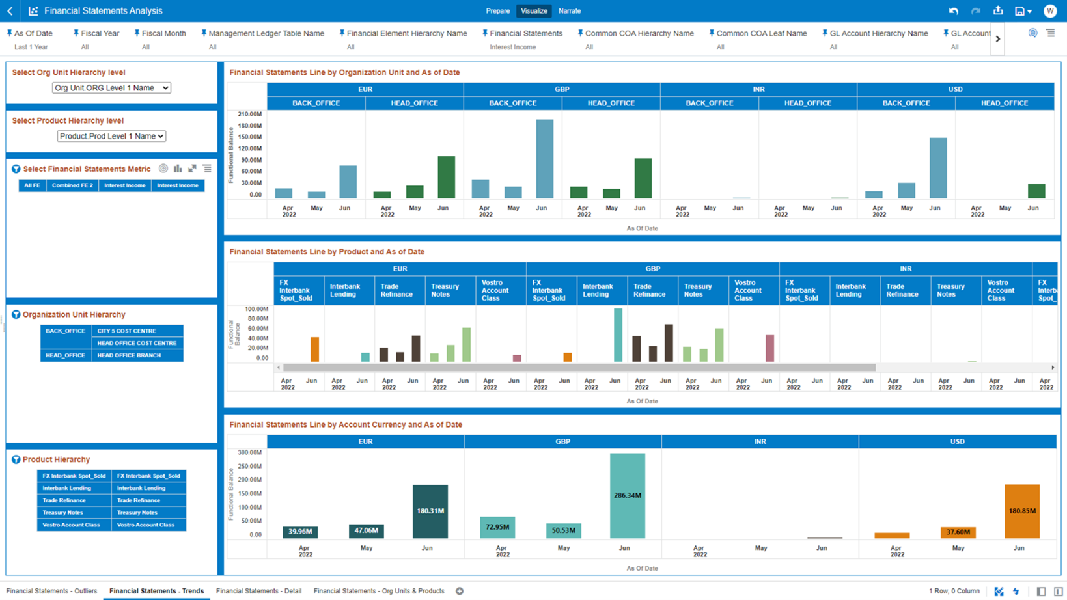Viewport: 1067px width, 600px height.
Task: Click the W user avatar in the top right
Action: tap(1050, 10)
